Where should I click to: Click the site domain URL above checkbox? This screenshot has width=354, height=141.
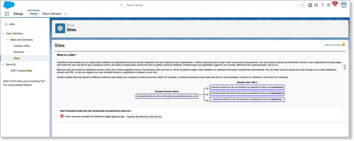pyautogui.click(x=96, y=111)
